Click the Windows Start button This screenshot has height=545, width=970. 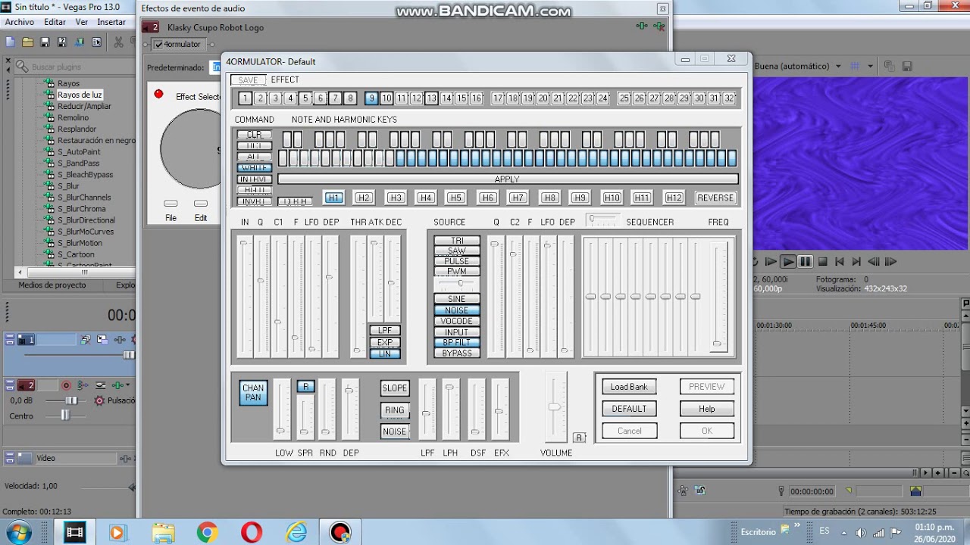(x=18, y=532)
